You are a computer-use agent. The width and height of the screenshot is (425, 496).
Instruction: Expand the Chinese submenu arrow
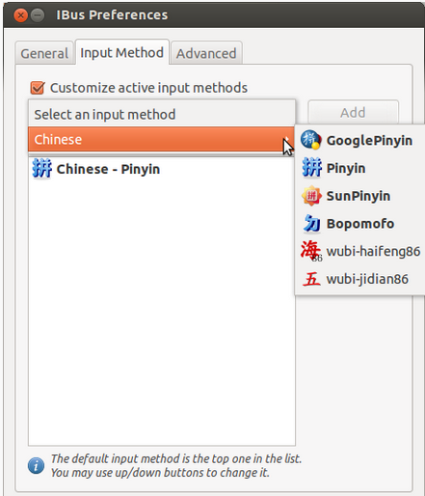[286, 140]
